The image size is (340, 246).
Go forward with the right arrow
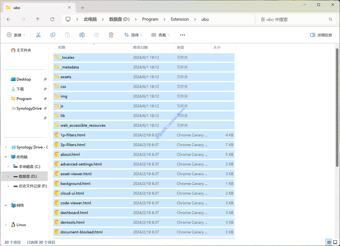tap(23, 19)
